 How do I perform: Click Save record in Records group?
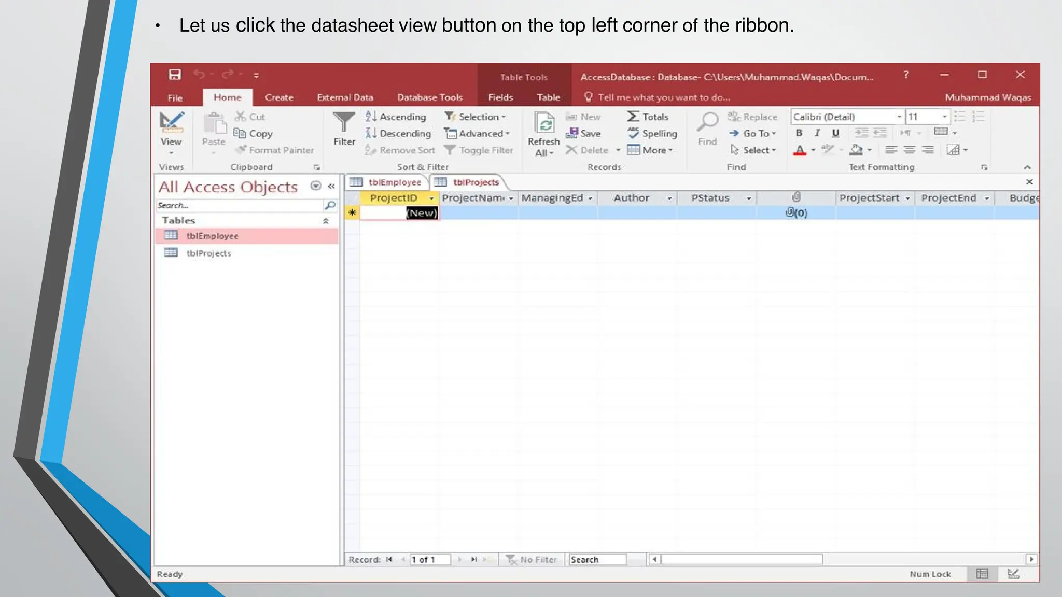(583, 133)
